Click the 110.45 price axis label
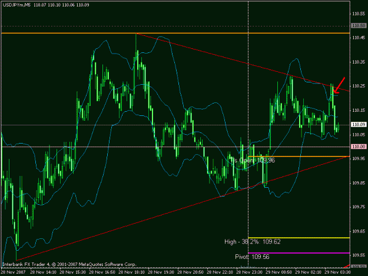The image size is (368, 276). point(359,38)
